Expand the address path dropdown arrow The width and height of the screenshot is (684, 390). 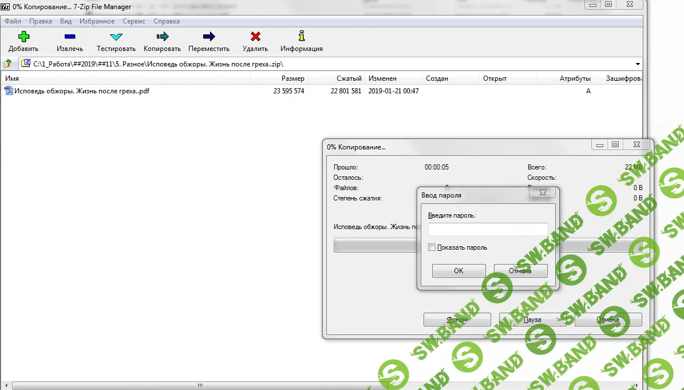(638, 64)
